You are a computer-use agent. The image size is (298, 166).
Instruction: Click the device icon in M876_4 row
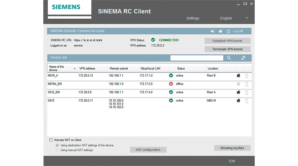pyautogui.click(x=247, y=76)
